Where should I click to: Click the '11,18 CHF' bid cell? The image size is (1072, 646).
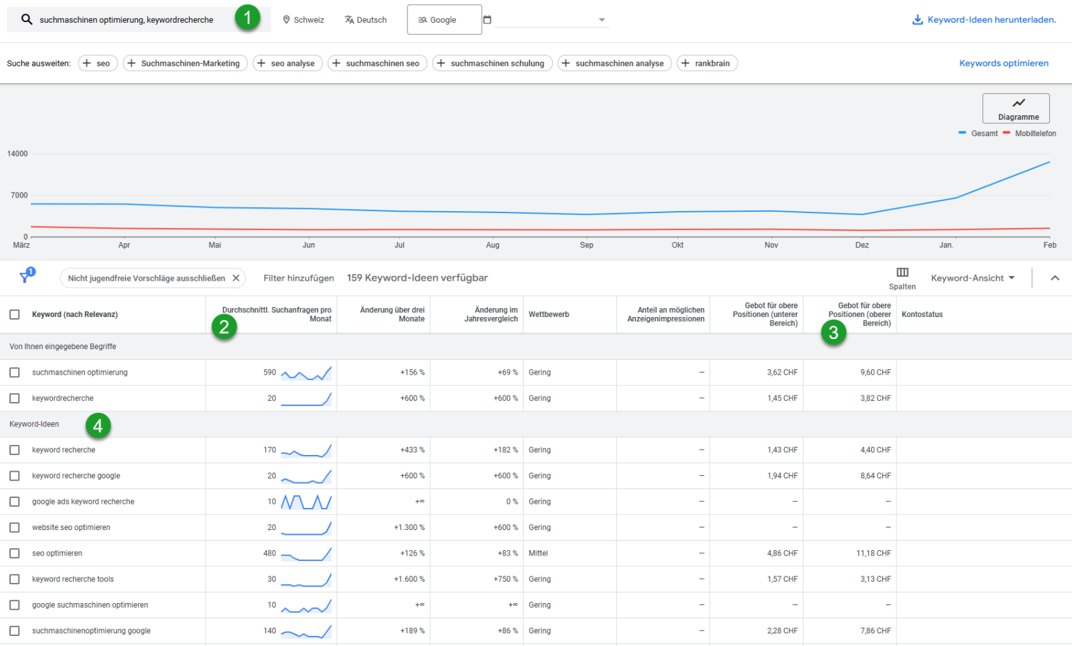tap(874, 554)
